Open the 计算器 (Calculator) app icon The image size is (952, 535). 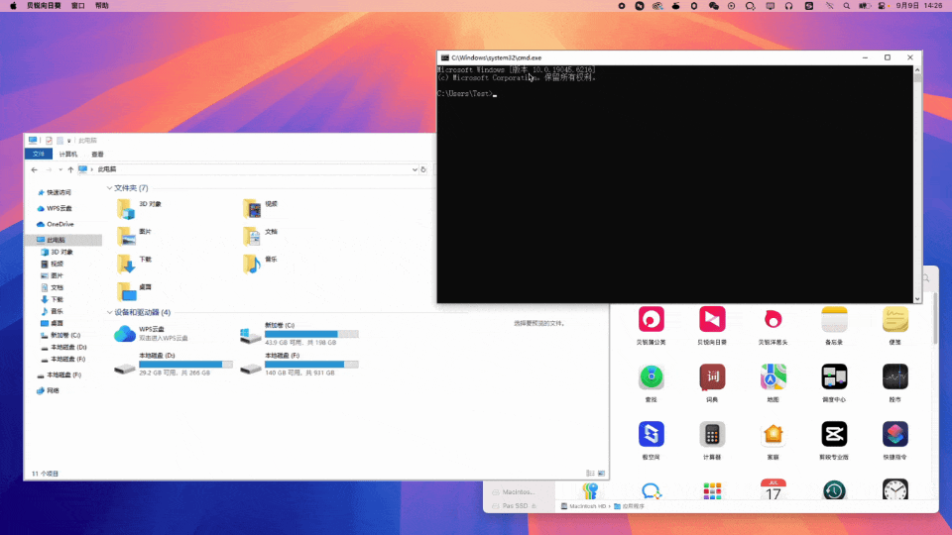tap(712, 434)
